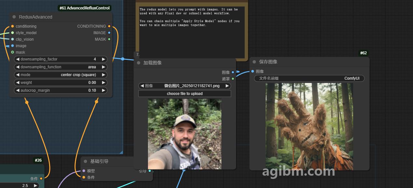This screenshot has width=413, height=188.
Task: Decrease autocrop_margin with left arrow
Action: pos(18,90)
